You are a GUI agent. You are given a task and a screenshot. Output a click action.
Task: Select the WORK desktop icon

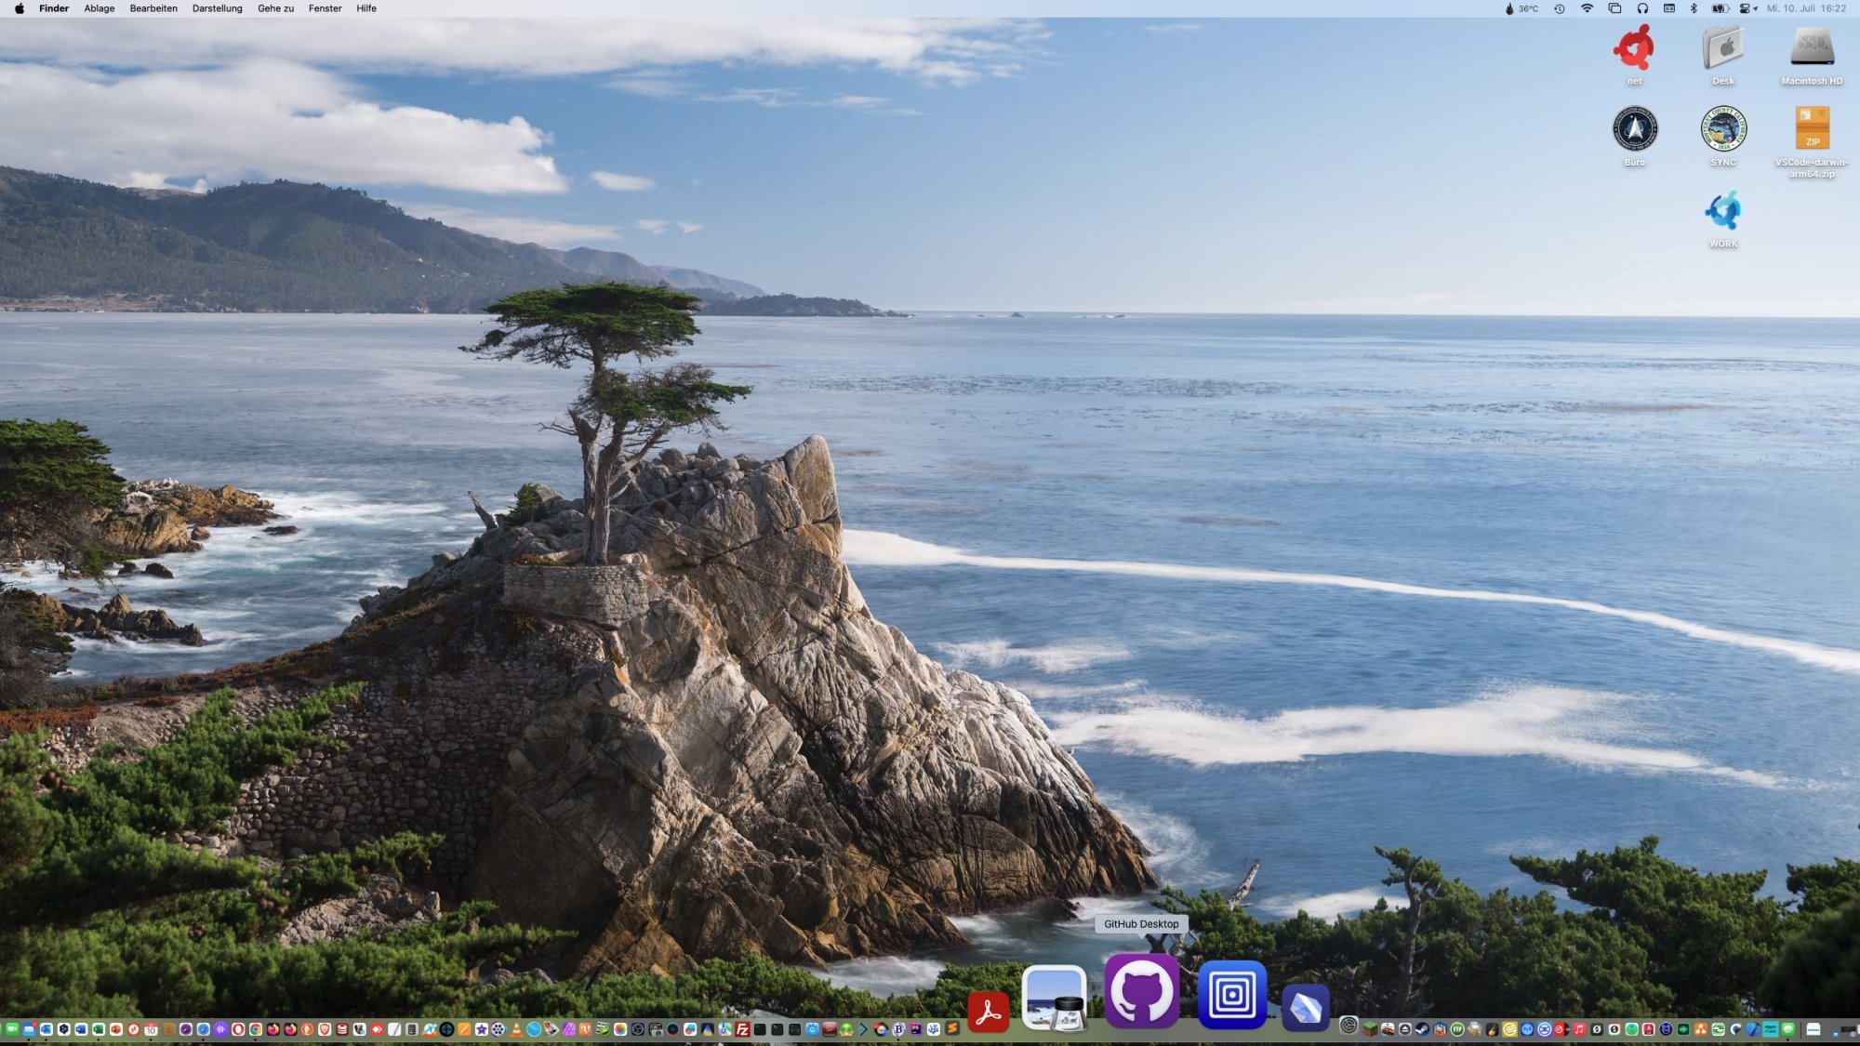[1722, 212]
